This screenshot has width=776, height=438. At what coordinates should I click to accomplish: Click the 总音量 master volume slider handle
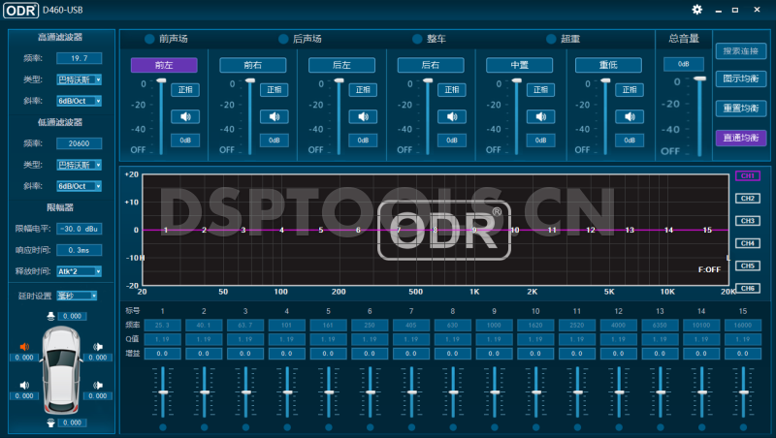click(699, 78)
